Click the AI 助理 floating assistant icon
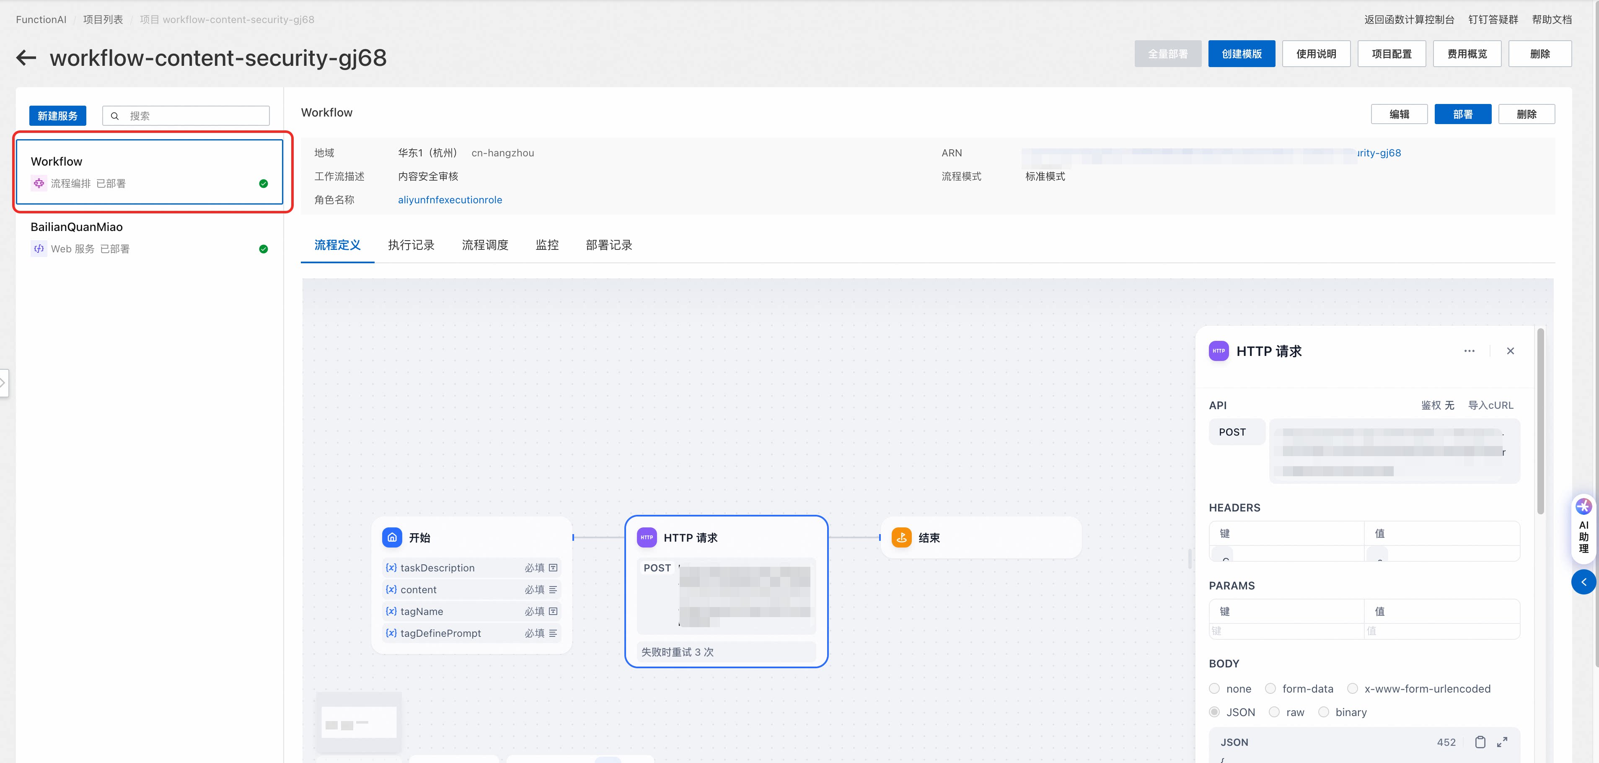 click(x=1583, y=506)
